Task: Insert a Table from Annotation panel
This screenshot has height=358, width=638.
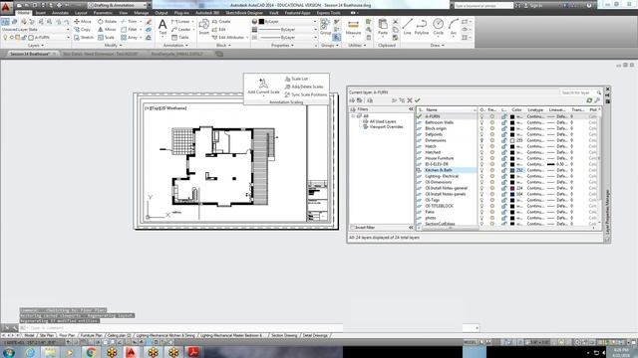Action: coord(180,38)
